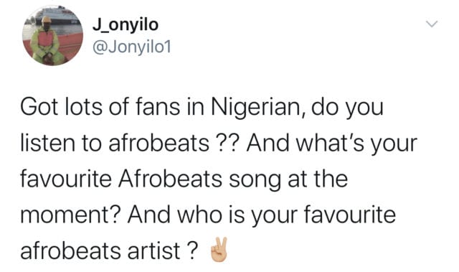Click the capitalized word 'Afrobeats' in the tweet
The image size is (459, 272).
pos(171,179)
